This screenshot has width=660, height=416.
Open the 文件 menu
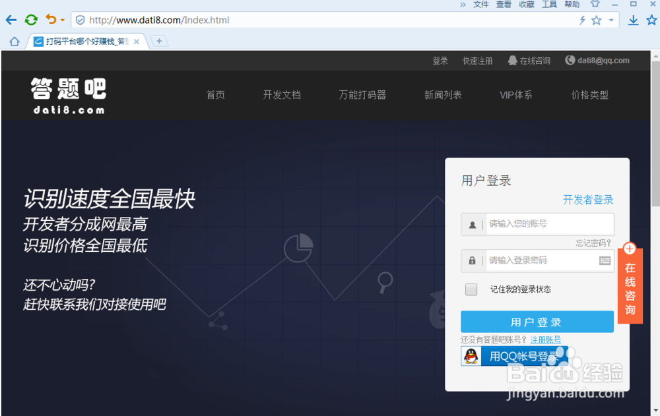[480, 4]
